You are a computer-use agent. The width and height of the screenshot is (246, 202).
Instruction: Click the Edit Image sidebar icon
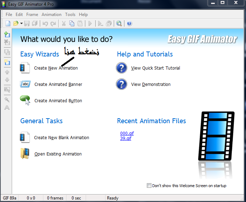[7, 90]
